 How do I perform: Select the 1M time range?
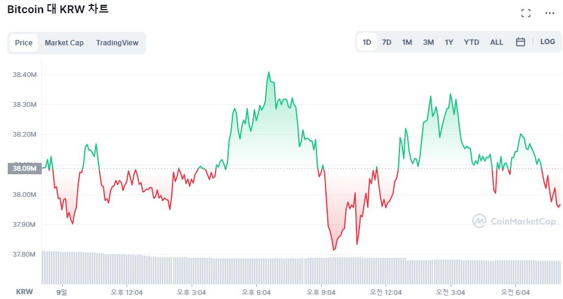click(407, 42)
